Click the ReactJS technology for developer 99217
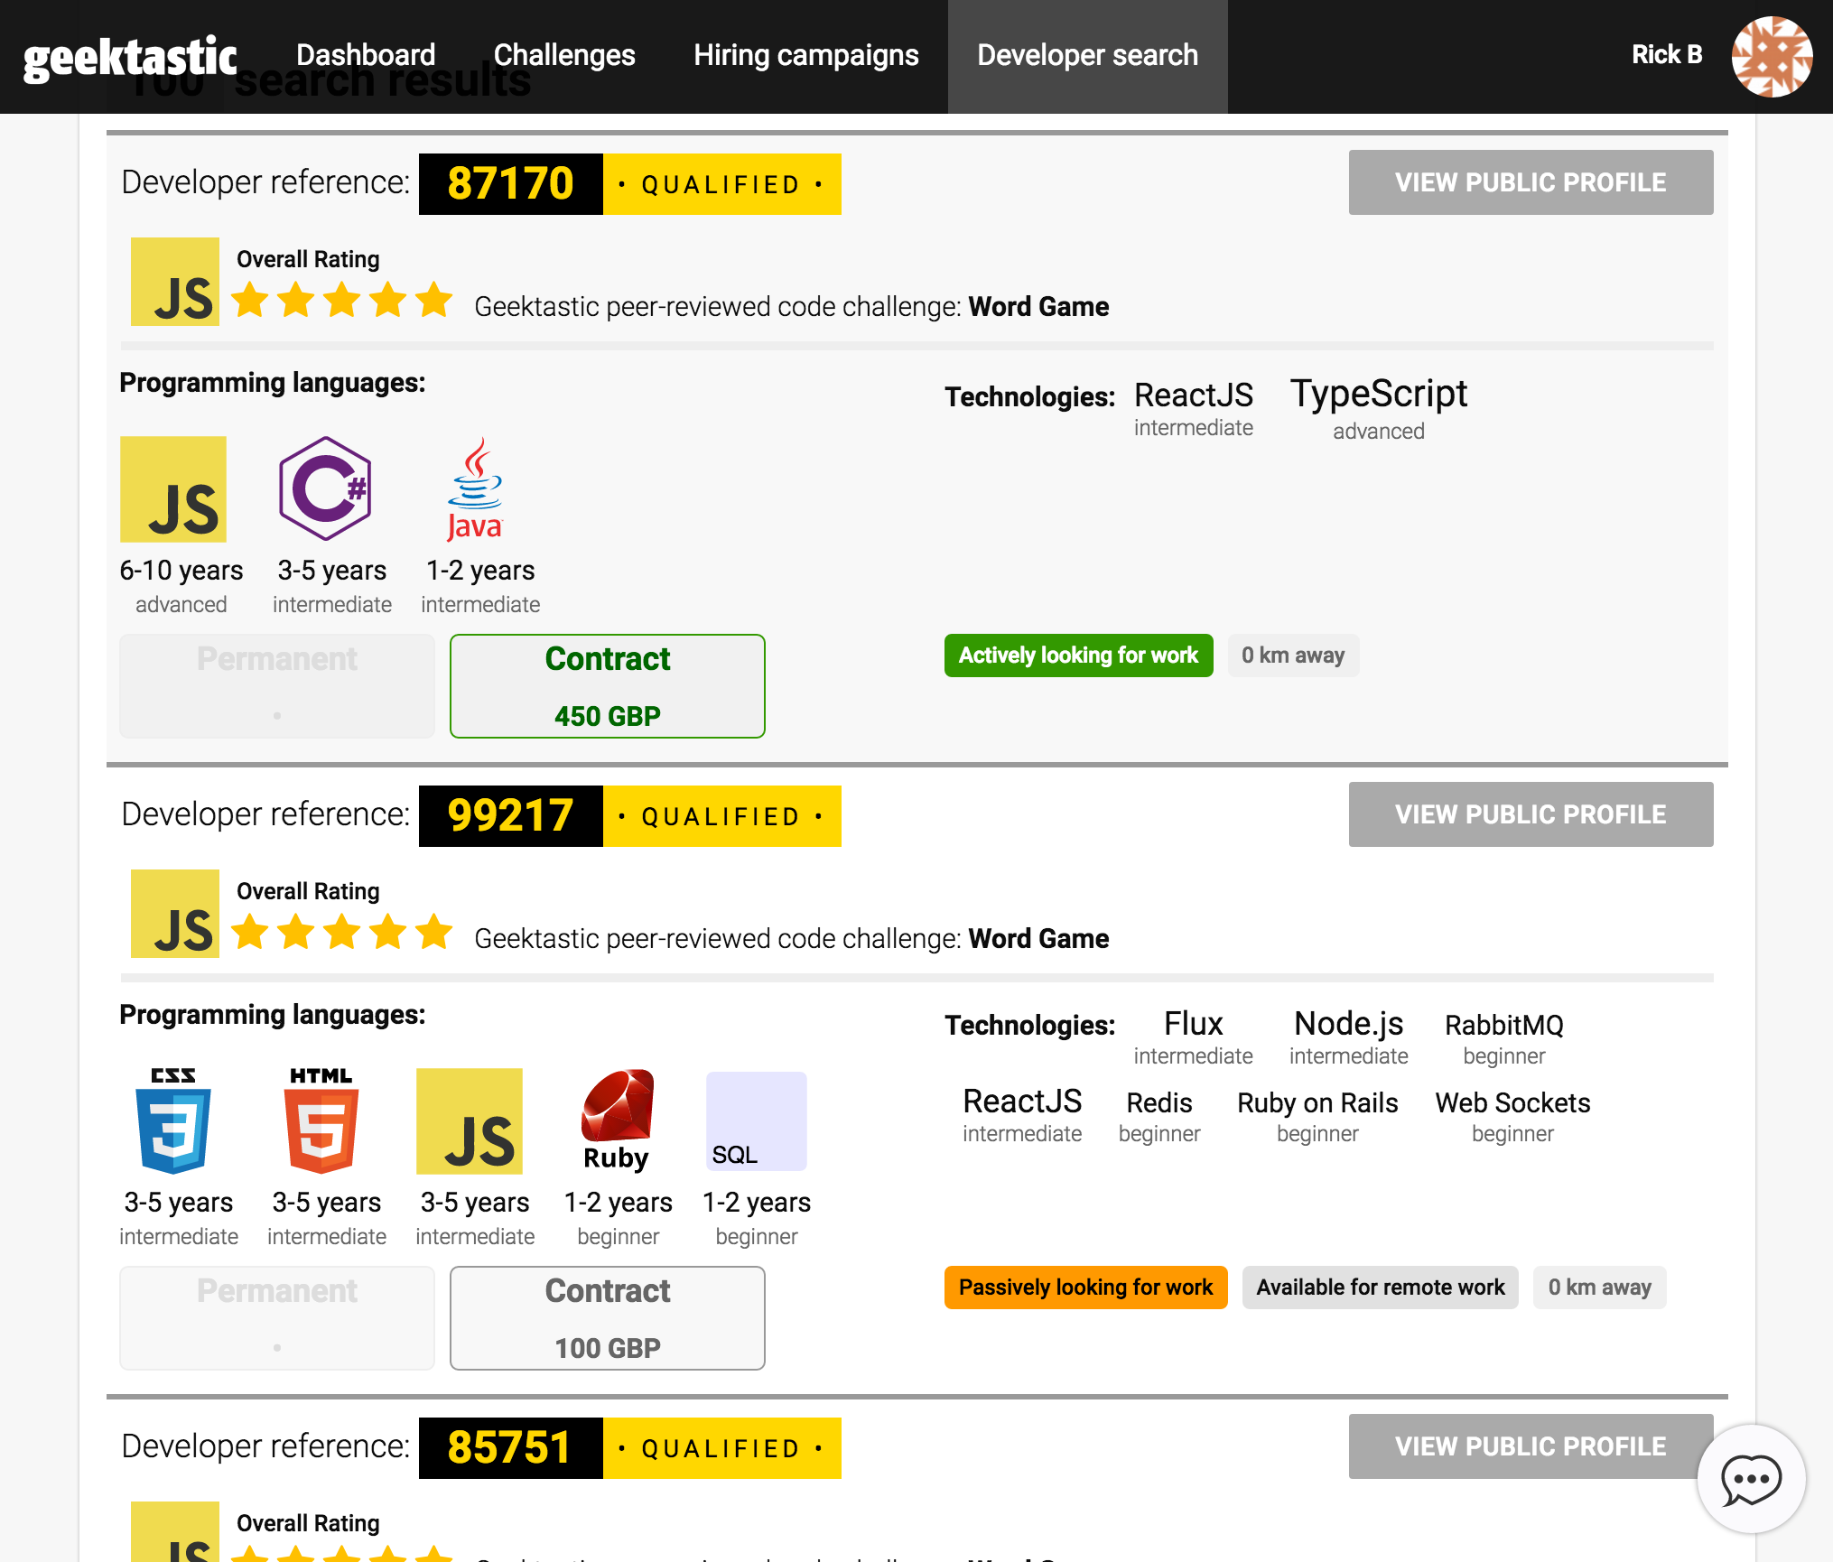 point(1022,1102)
